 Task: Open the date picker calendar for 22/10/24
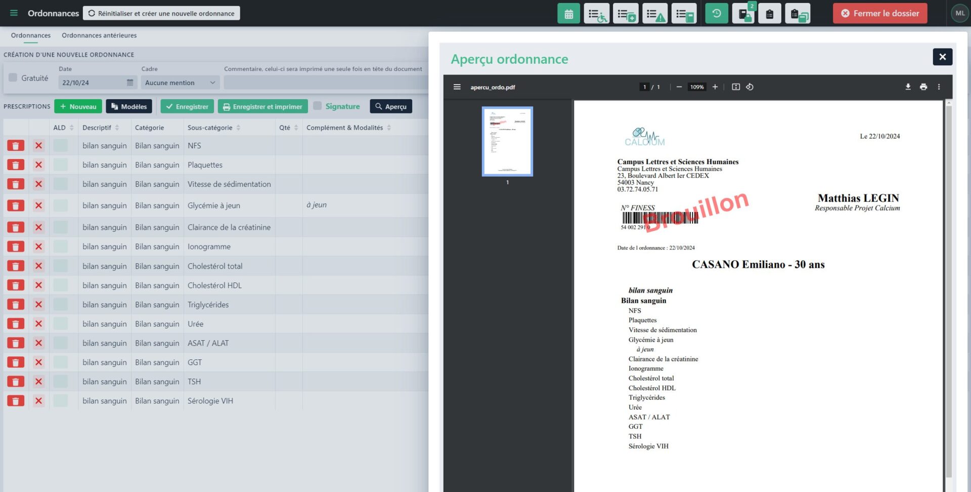pos(130,83)
